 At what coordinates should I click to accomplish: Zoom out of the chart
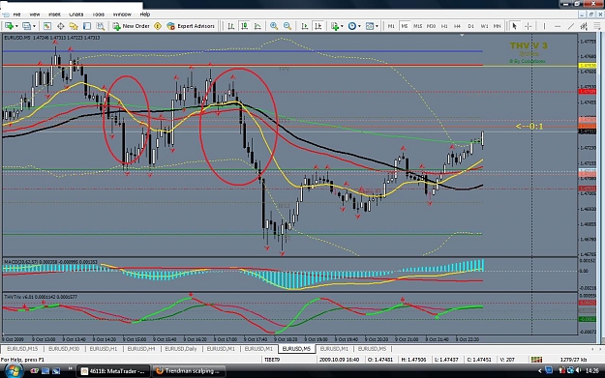[x=287, y=26]
